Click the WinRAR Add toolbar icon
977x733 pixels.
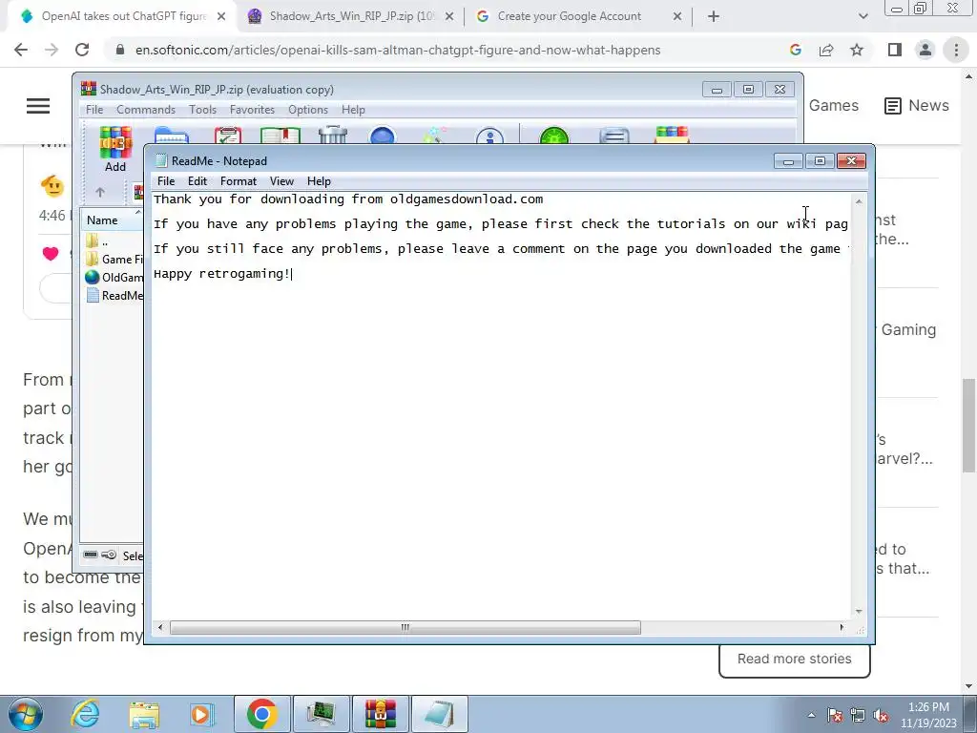(115, 150)
